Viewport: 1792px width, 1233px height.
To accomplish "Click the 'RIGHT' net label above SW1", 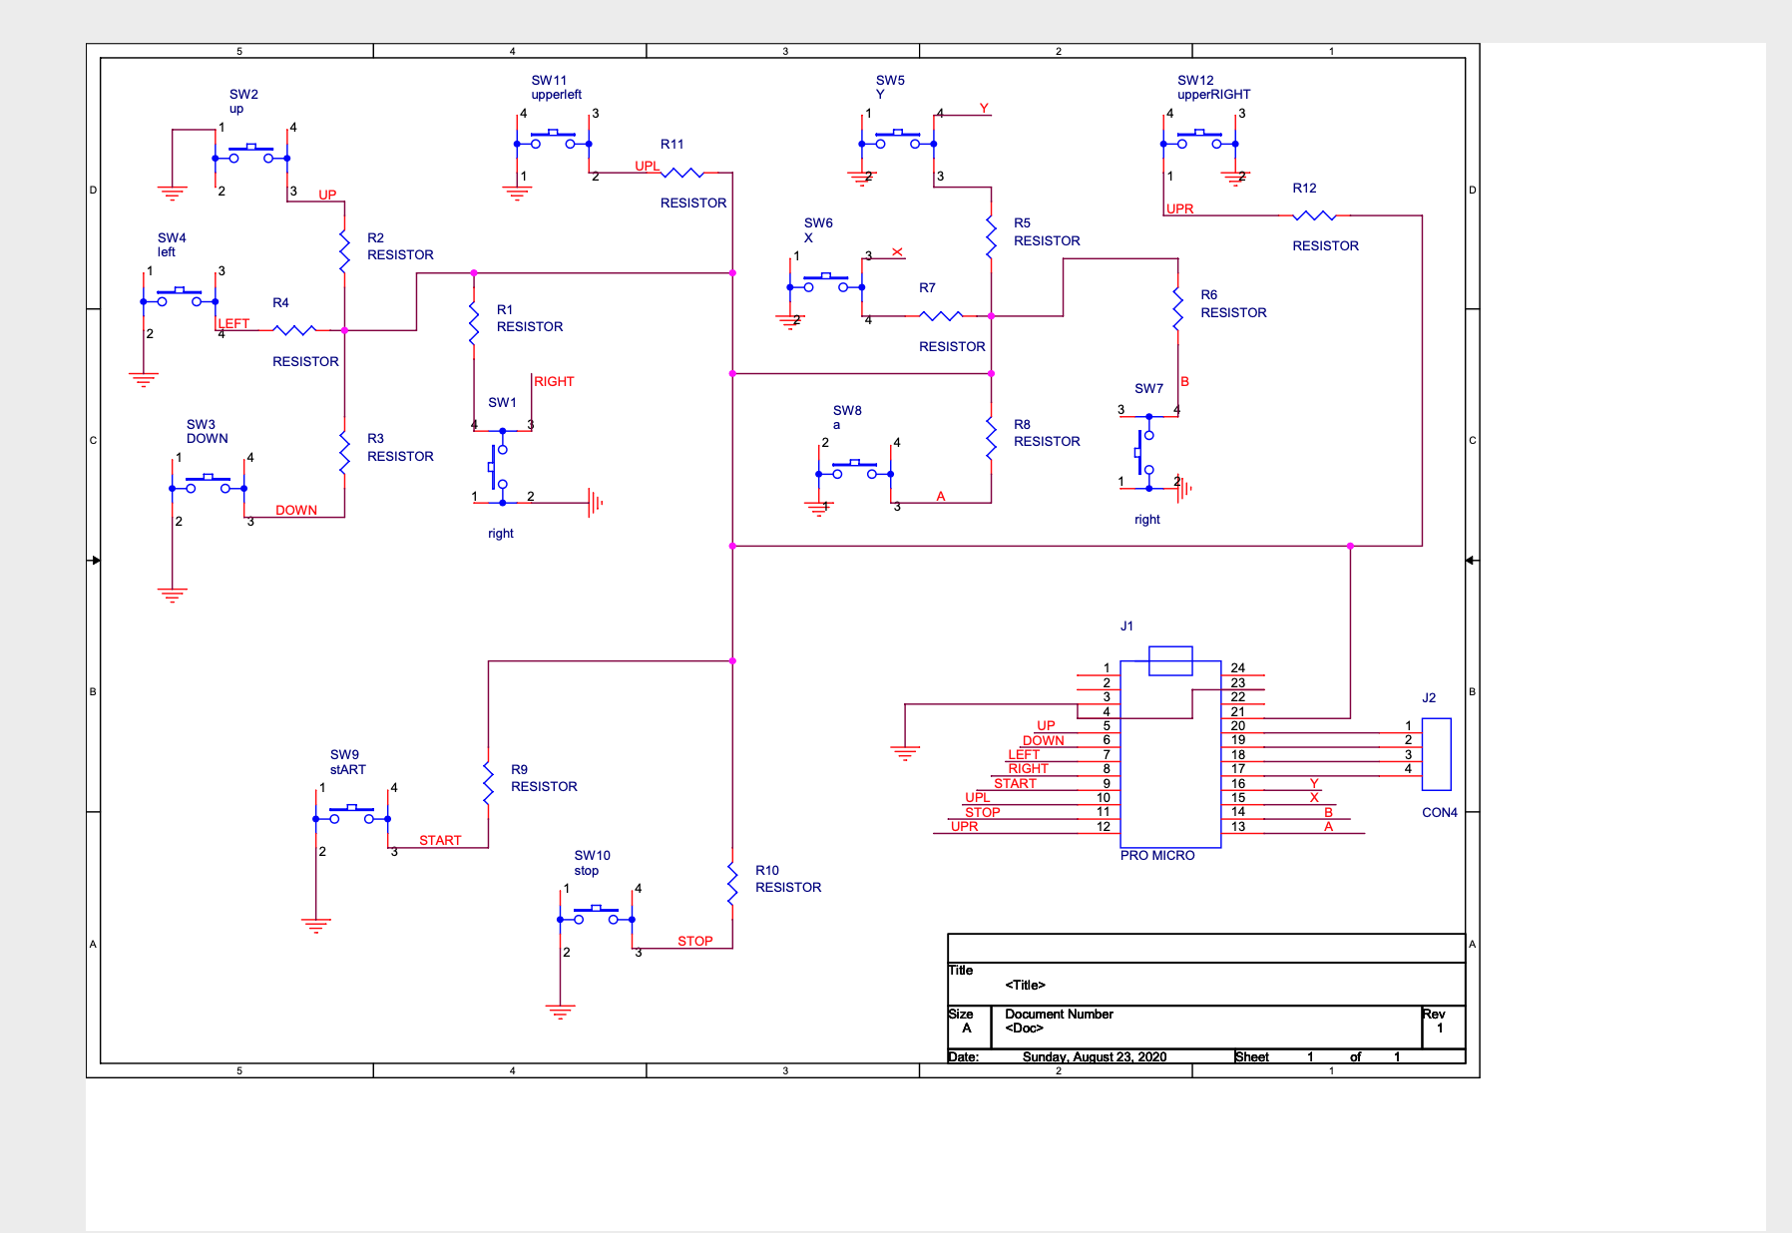I will [x=554, y=382].
